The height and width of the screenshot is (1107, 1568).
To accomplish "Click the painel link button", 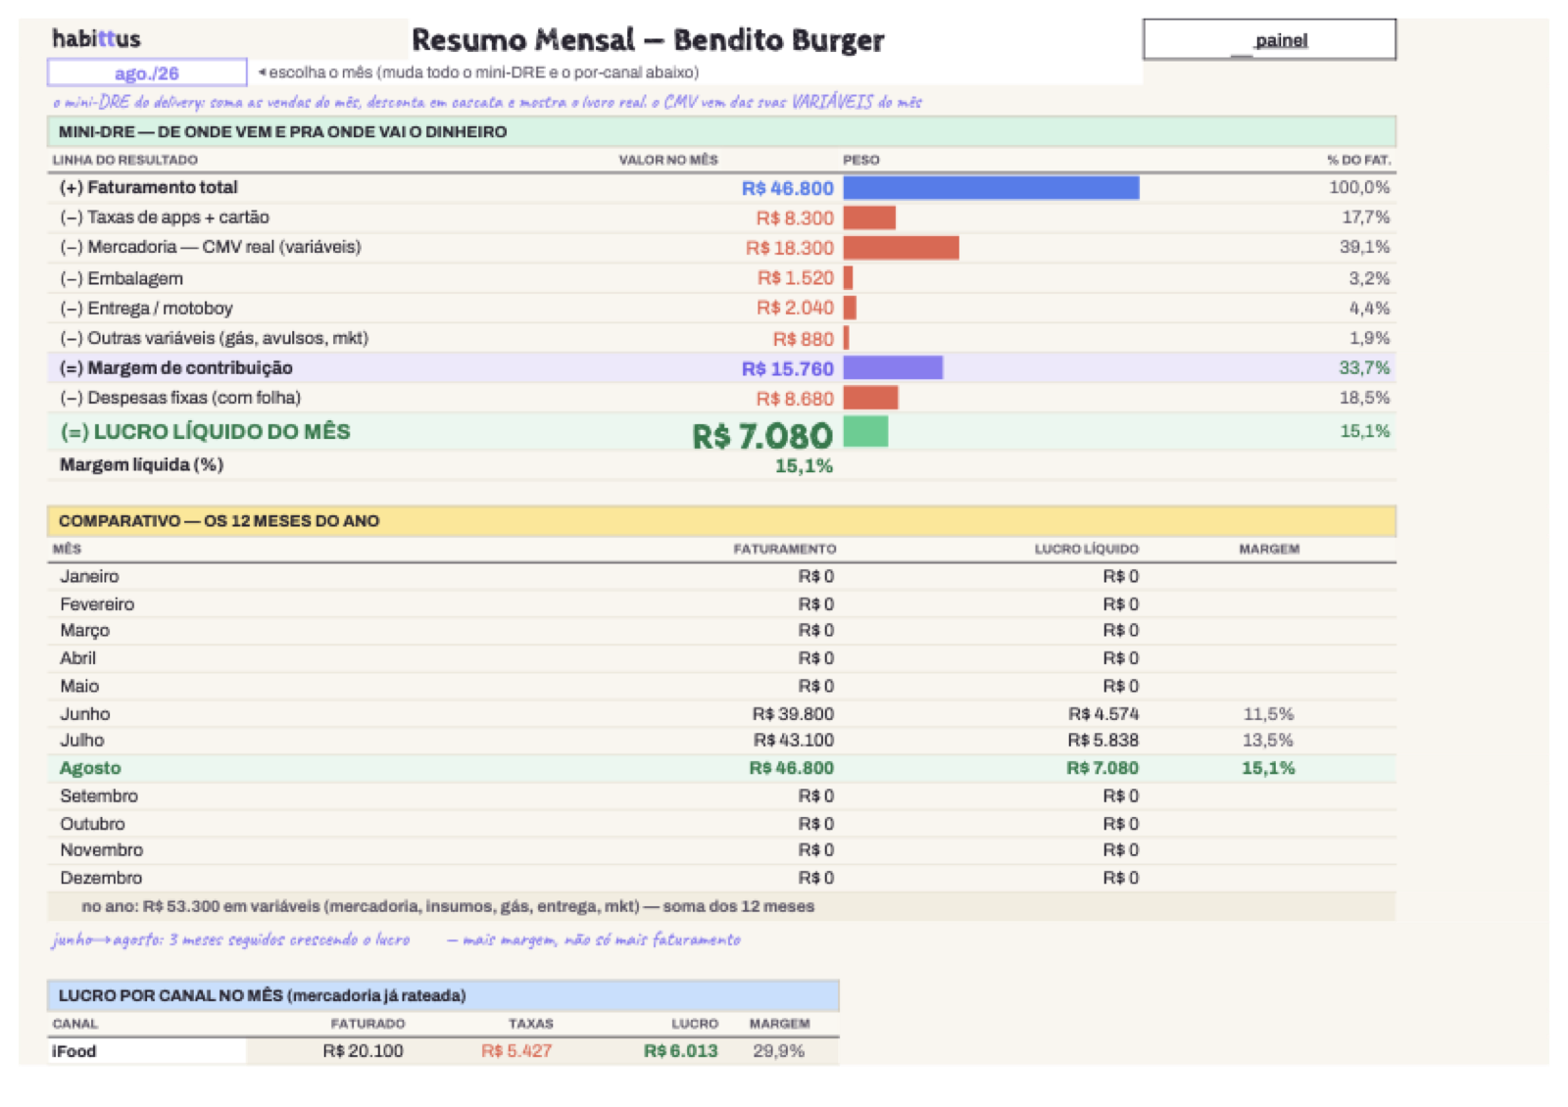I will pyautogui.click(x=1269, y=40).
